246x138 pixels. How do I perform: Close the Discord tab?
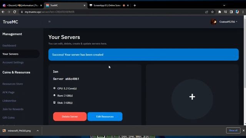point(41,5)
